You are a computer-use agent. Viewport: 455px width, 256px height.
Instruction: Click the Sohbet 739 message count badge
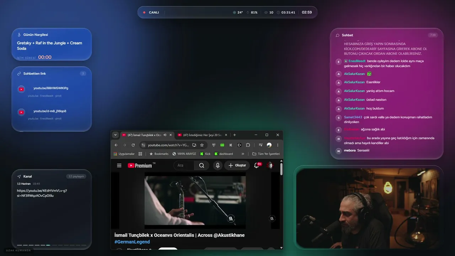coord(433,35)
